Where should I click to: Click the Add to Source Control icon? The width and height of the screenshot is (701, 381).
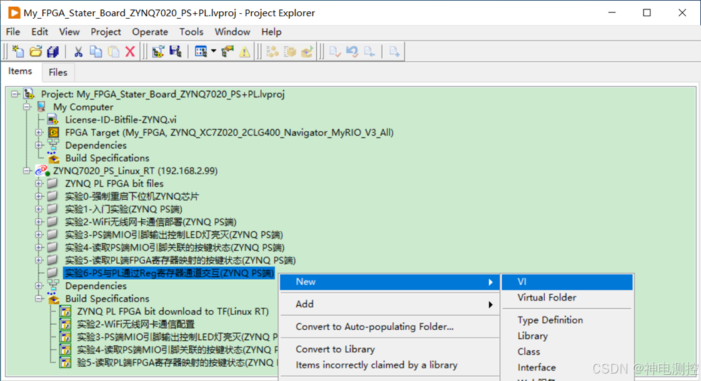[x=394, y=51]
